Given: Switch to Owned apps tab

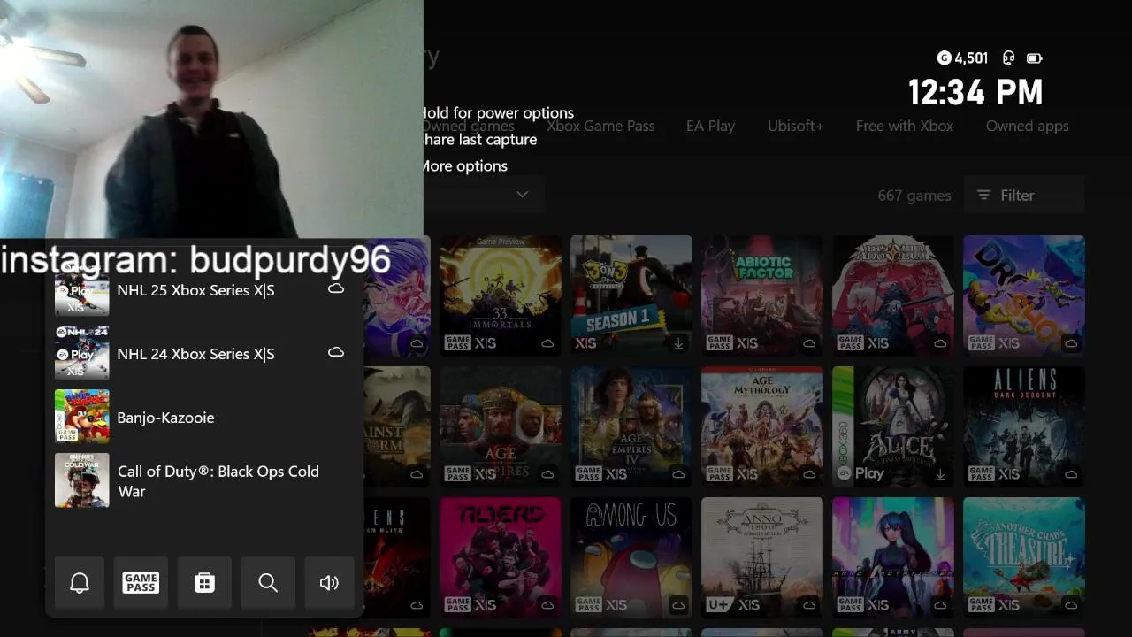Looking at the screenshot, I should (x=1027, y=126).
